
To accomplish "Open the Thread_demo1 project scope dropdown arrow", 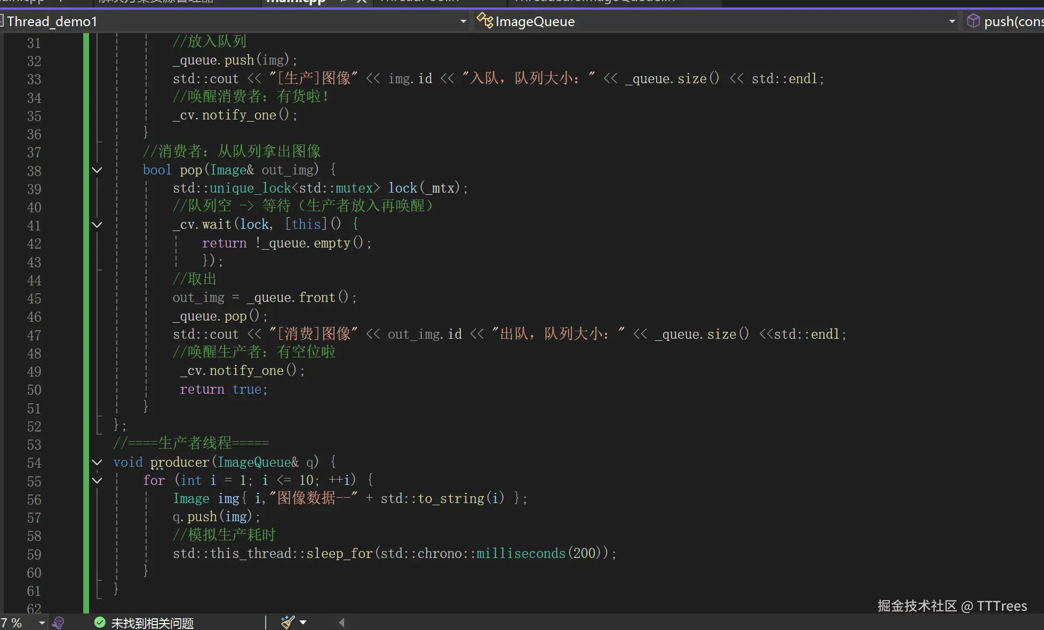I will coord(463,21).
